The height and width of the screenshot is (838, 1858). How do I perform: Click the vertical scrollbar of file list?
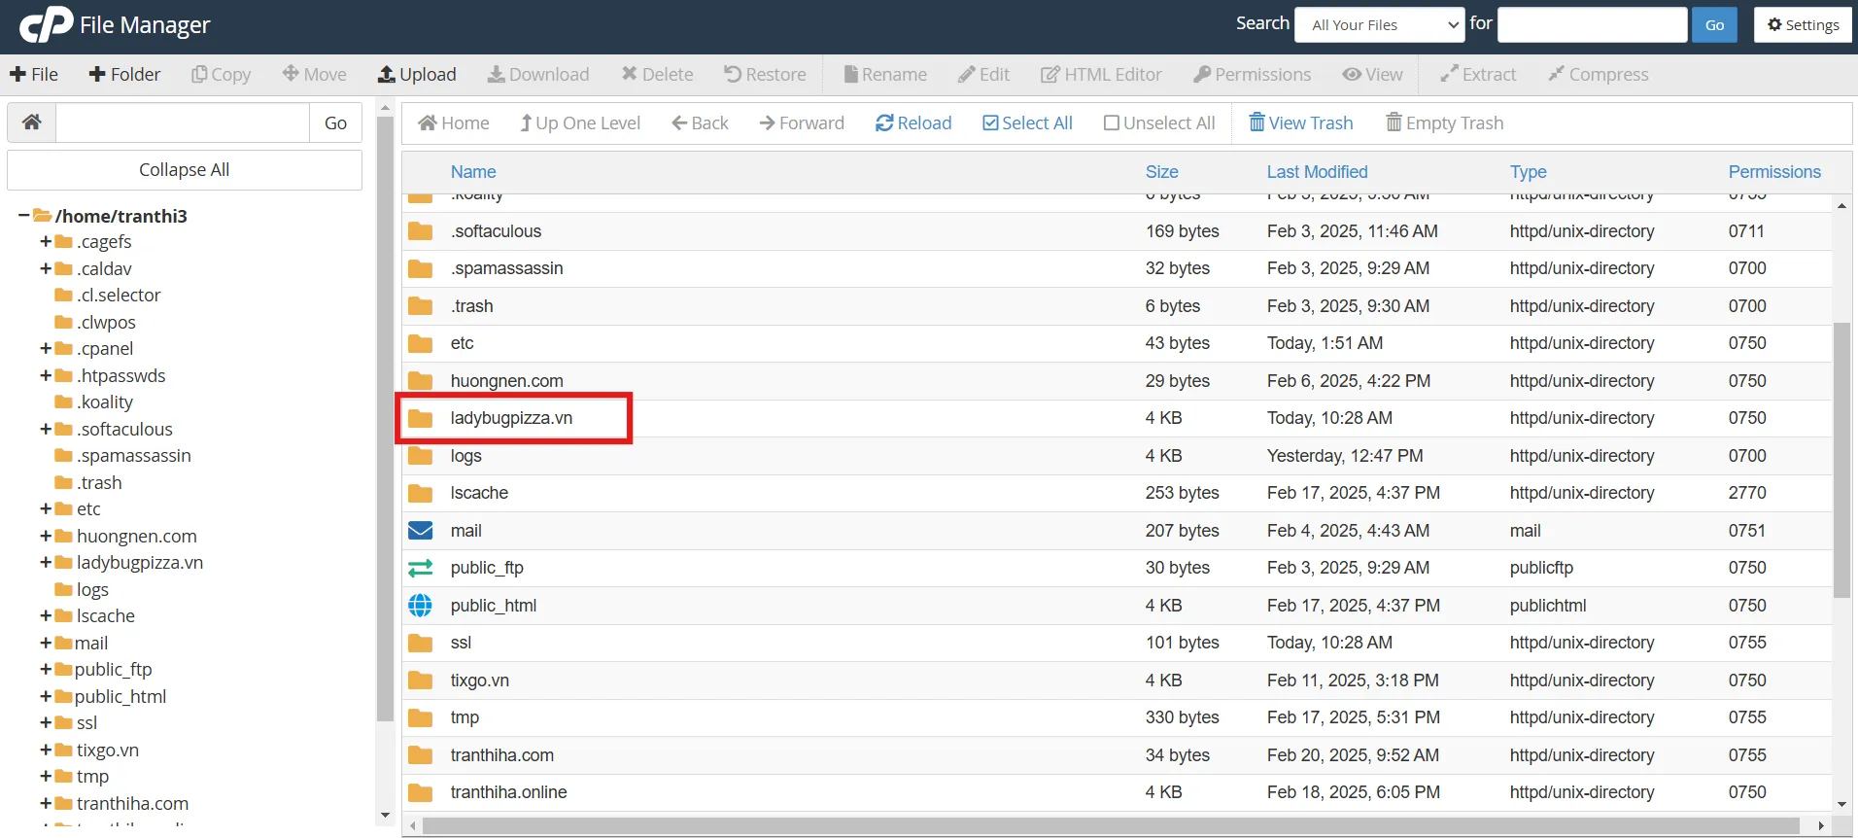click(1841, 460)
